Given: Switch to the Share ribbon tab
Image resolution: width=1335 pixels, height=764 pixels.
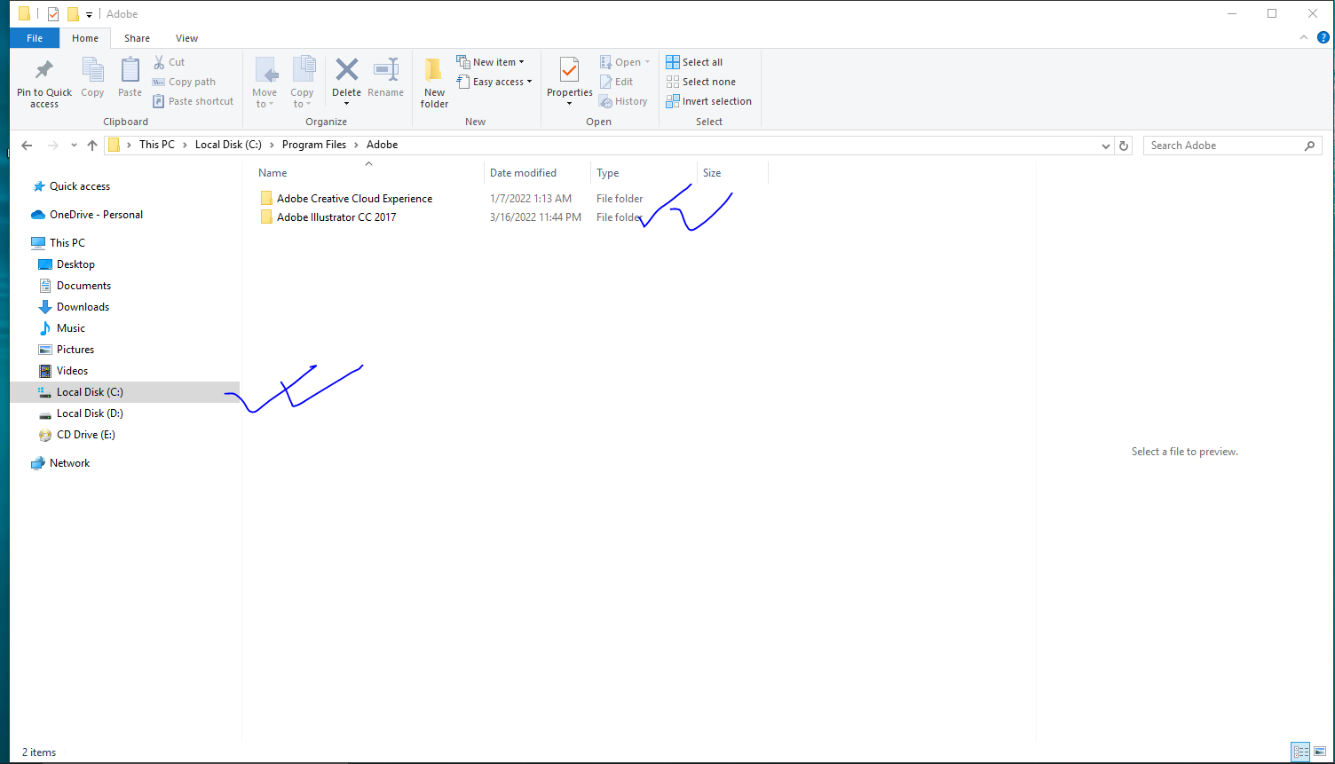Looking at the screenshot, I should point(137,38).
